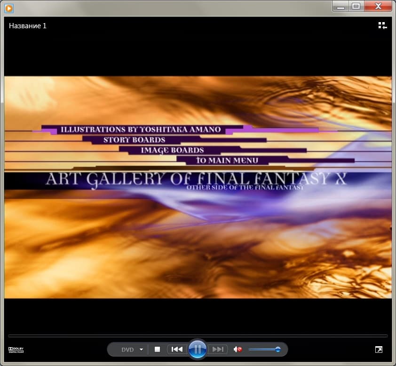Screen dimensions: 396x366
Task: Open the Image Boards menu item
Action: coord(172,150)
